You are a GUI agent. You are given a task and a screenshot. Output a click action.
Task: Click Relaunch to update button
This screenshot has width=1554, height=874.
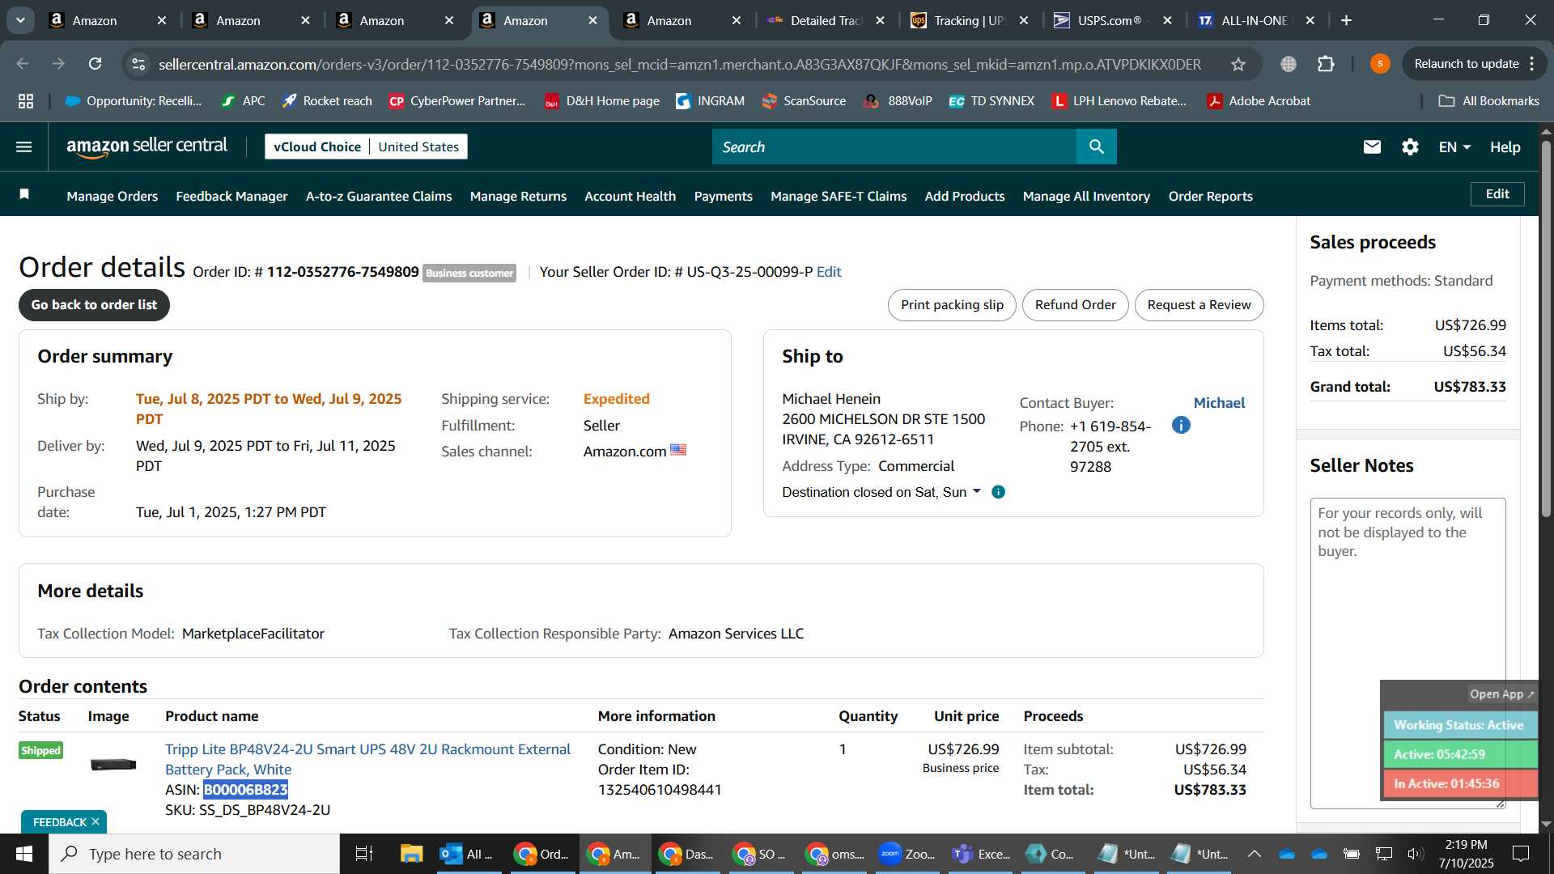tap(1466, 64)
